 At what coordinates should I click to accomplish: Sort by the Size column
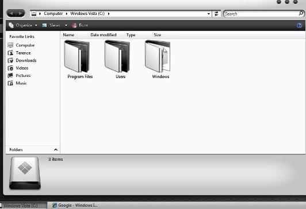click(x=157, y=35)
